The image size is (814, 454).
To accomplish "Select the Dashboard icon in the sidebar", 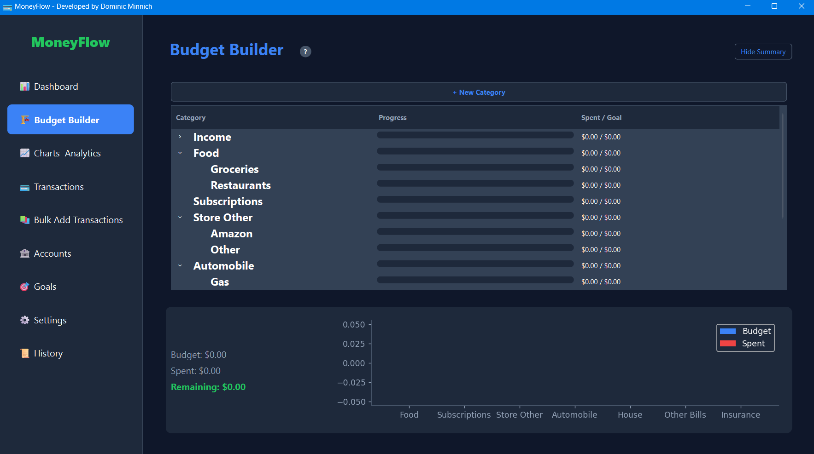I will (x=24, y=86).
